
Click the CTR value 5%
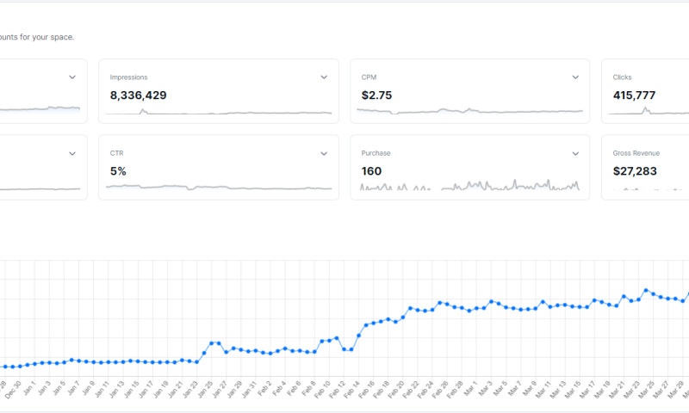[x=118, y=171]
